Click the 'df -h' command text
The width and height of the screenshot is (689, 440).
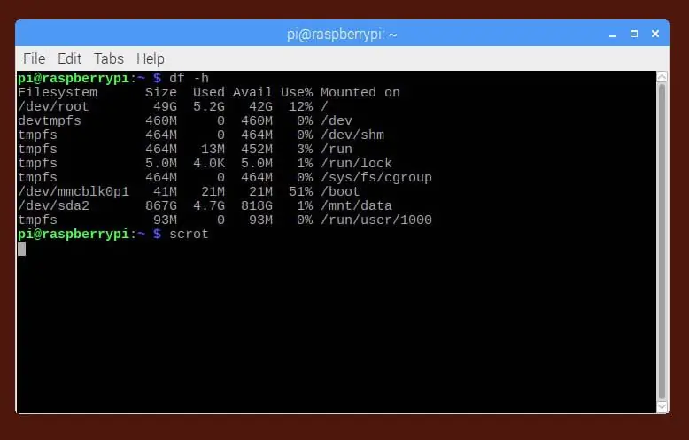click(189, 78)
